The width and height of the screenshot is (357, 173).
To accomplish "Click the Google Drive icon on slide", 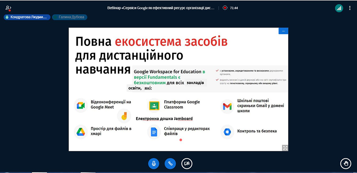I will 81,132.
